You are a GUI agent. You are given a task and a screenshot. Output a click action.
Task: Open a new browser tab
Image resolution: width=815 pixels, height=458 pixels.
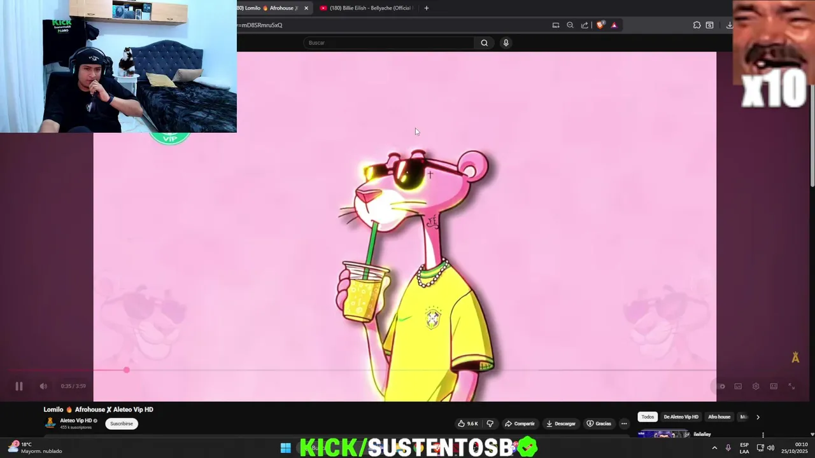pyautogui.click(x=427, y=8)
